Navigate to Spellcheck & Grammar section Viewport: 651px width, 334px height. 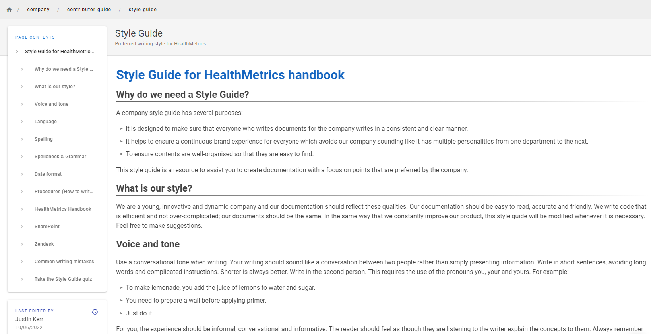60,157
